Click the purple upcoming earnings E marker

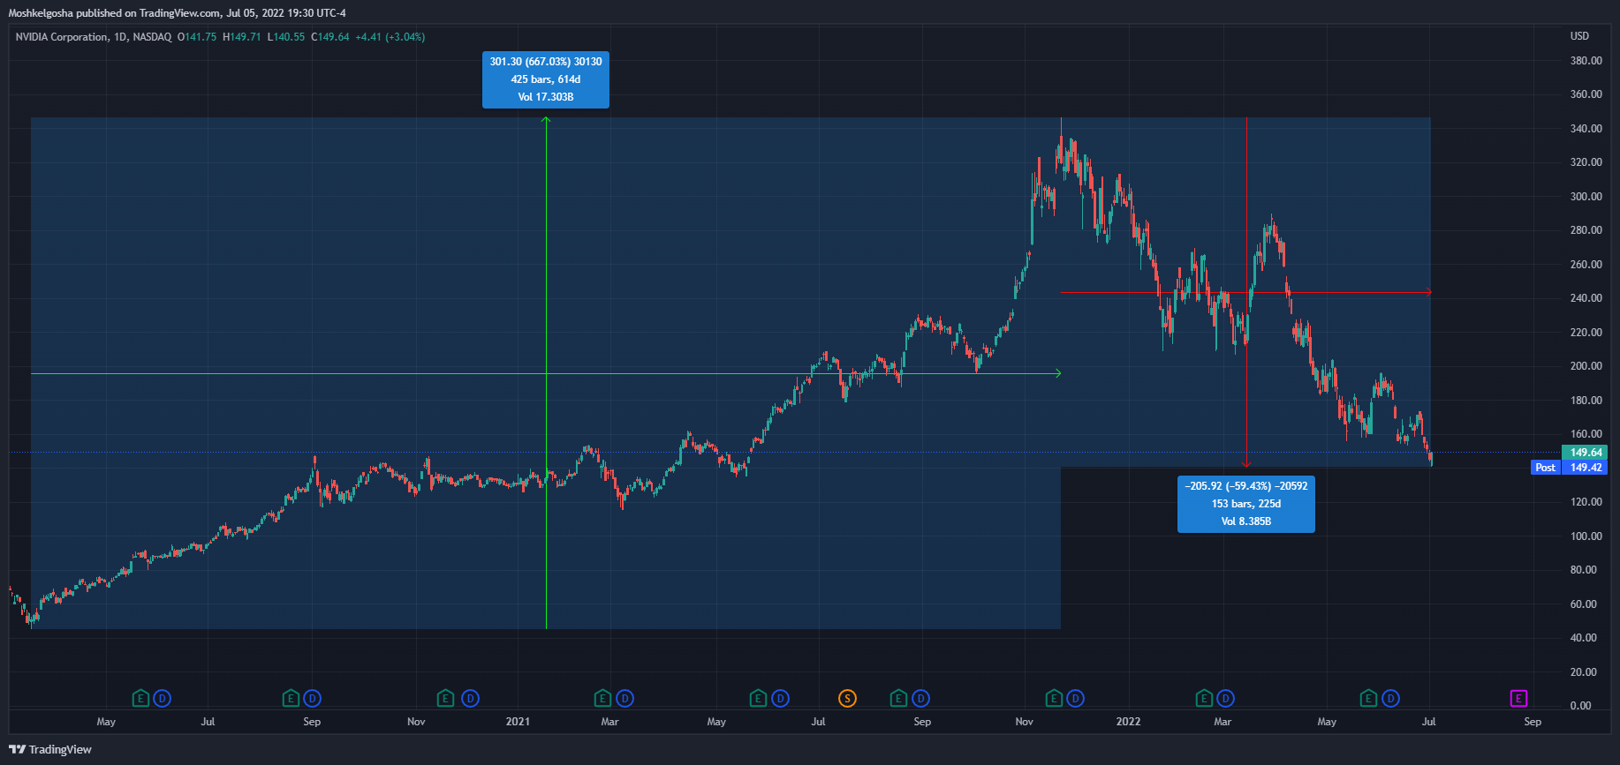pyautogui.click(x=1518, y=699)
